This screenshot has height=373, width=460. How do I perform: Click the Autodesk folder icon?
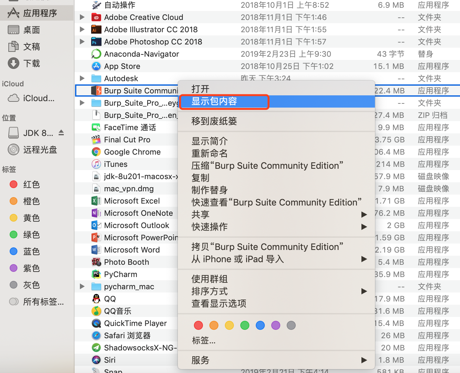[x=96, y=78]
